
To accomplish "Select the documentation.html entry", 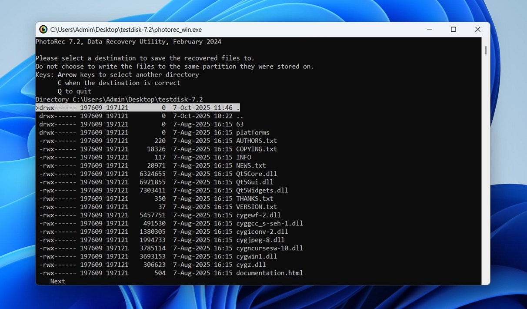I will coord(269,273).
